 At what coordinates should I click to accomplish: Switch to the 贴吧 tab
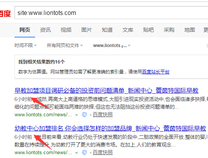[x=148, y=30]
